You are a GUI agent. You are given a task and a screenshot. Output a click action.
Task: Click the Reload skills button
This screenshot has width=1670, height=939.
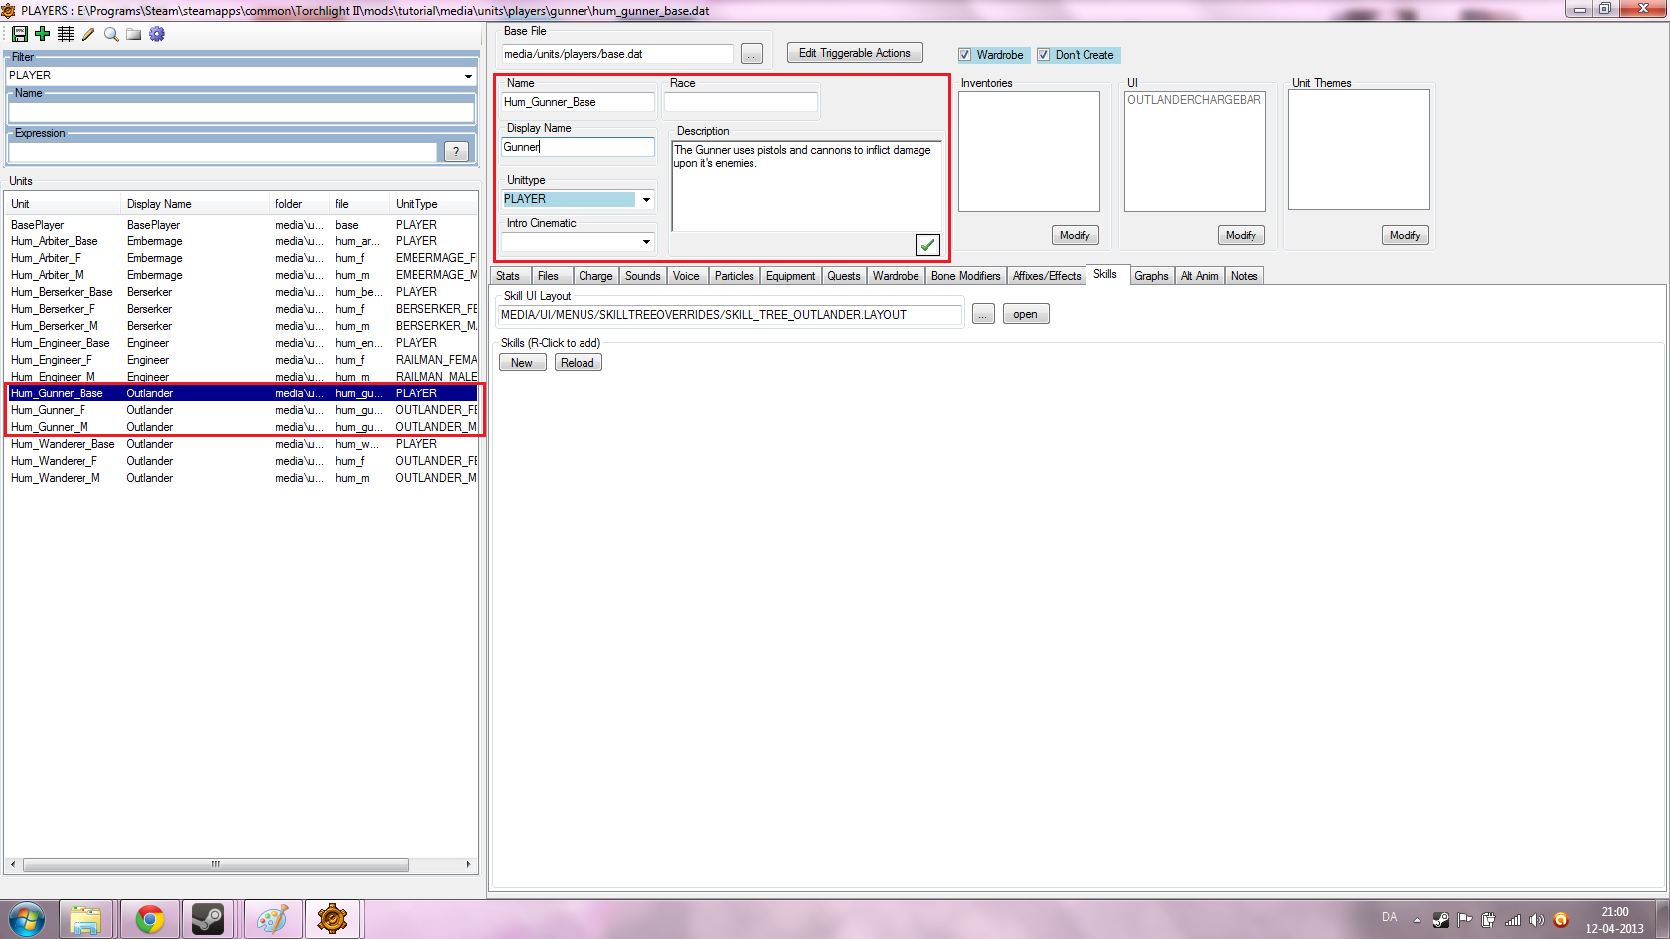(x=578, y=363)
